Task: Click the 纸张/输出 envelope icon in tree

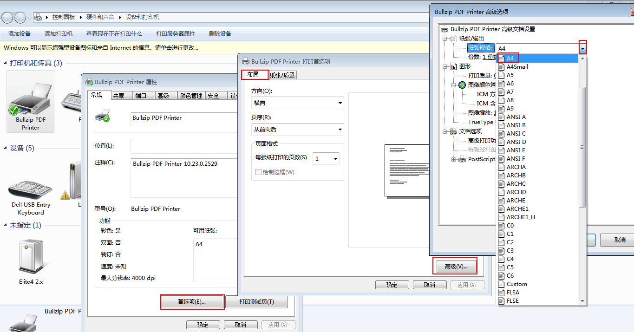Action: tap(454, 39)
